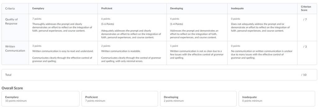Choose the Developing 1 point Written Communication level
318x111 pixels.
197,53
